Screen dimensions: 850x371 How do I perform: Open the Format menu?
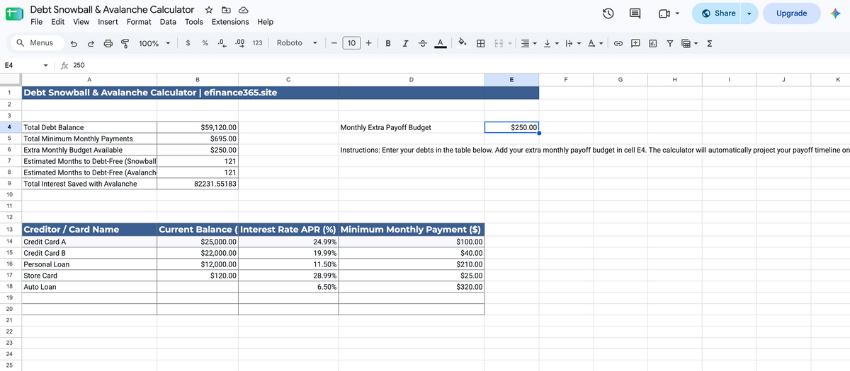click(139, 22)
